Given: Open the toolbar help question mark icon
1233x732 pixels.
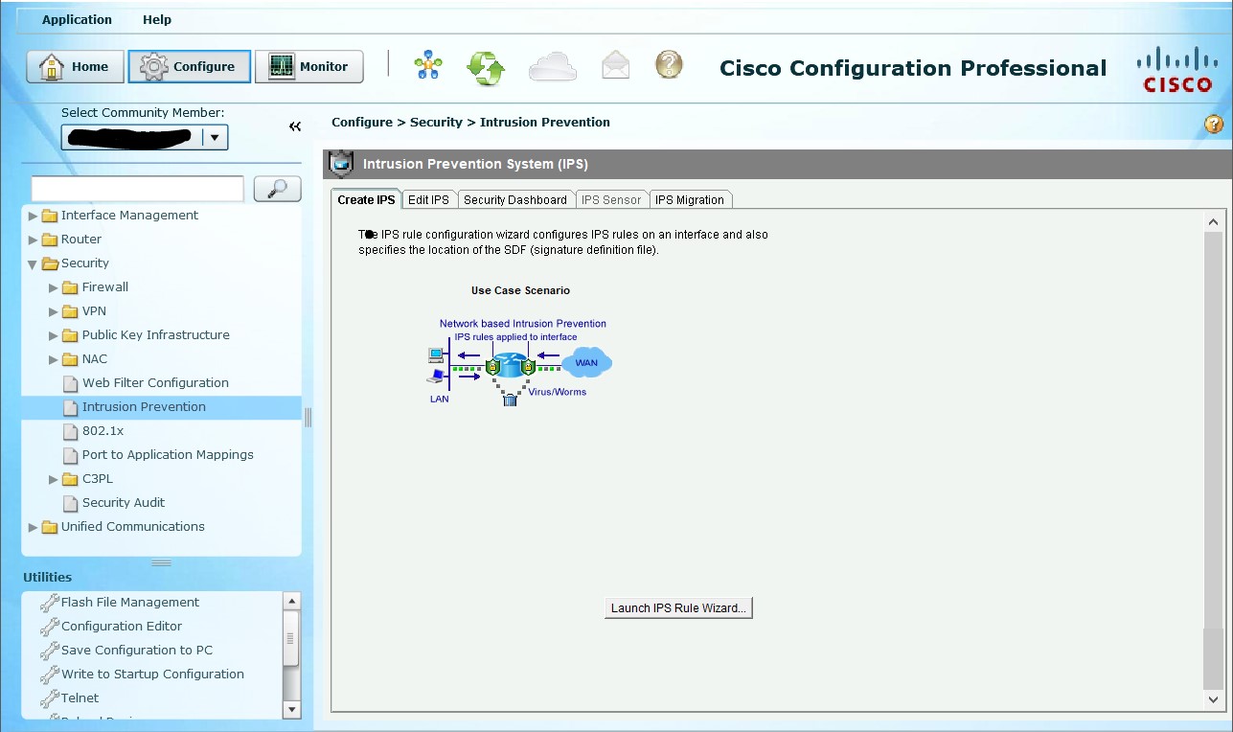Looking at the screenshot, I should (669, 64).
